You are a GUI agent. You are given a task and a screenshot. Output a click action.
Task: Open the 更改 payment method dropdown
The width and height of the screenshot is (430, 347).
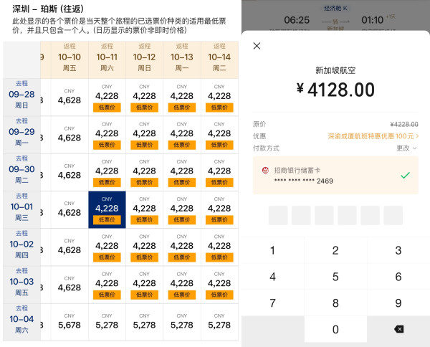pyautogui.click(x=406, y=148)
